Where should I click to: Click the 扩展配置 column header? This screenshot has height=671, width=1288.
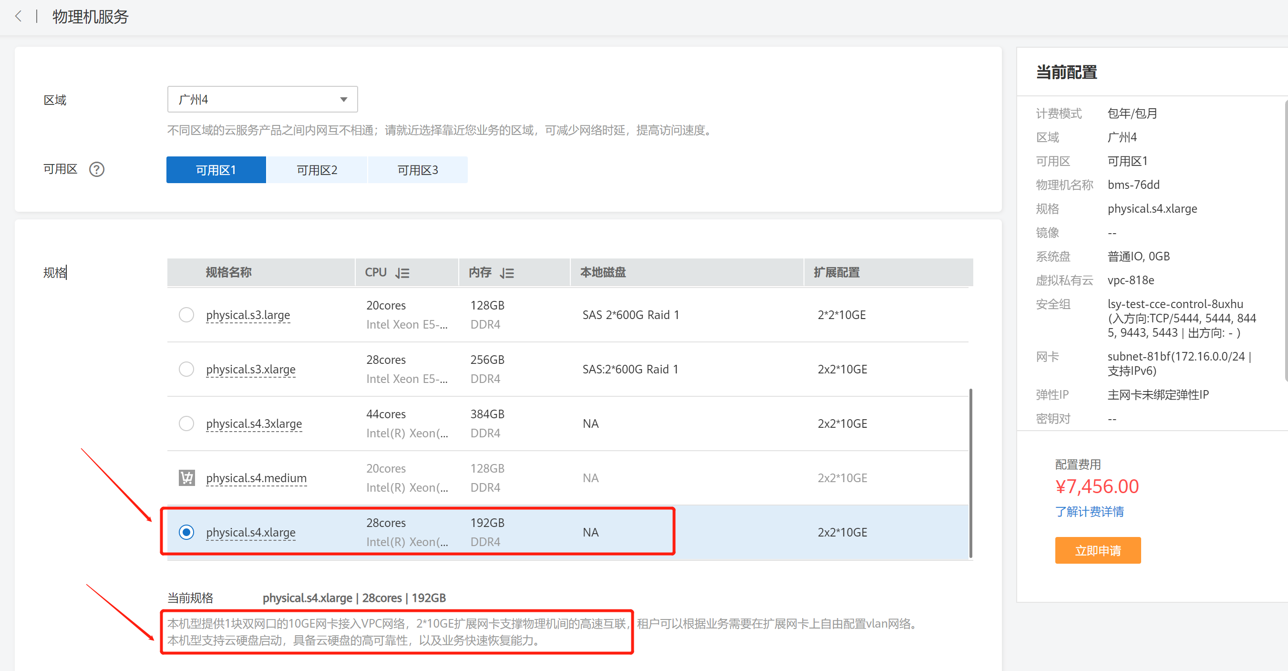click(836, 272)
